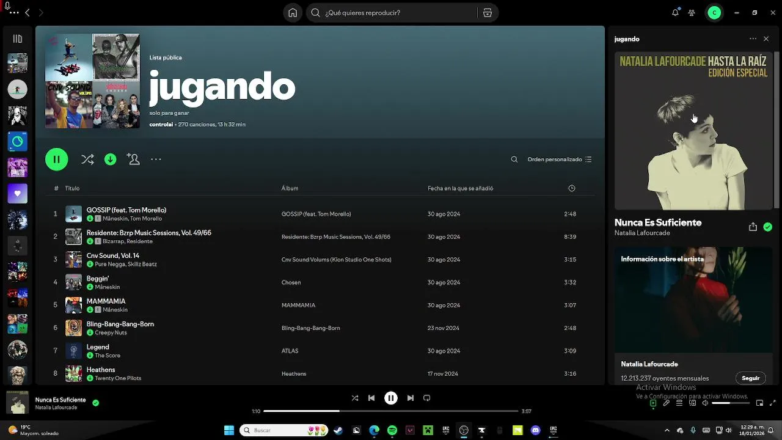Mute the Spotify volume speaker icon

coord(705,403)
